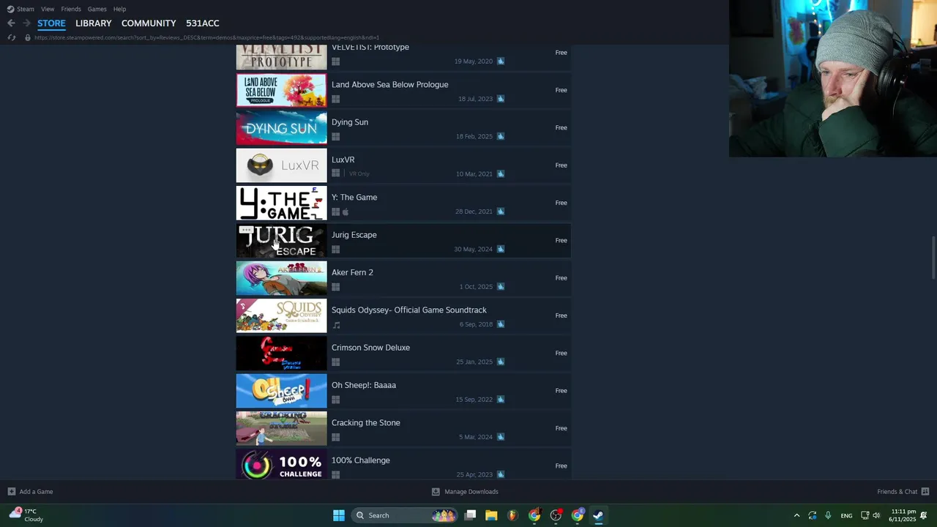Open Friends & Chat
The image size is (937, 527).
pos(903,492)
